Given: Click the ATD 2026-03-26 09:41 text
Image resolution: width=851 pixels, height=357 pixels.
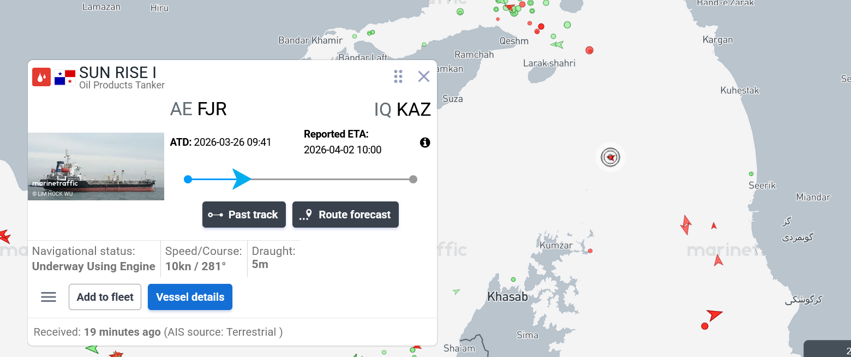Looking at the screenshot, I should click(x=220, y=142).
